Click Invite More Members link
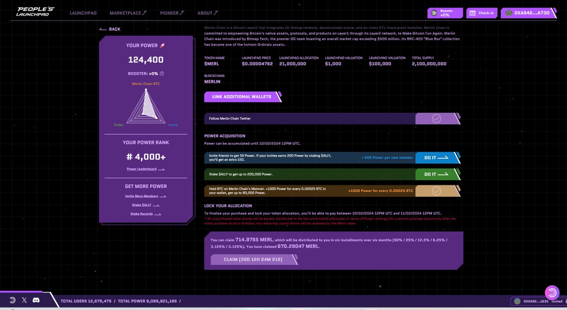 point(146,196)
